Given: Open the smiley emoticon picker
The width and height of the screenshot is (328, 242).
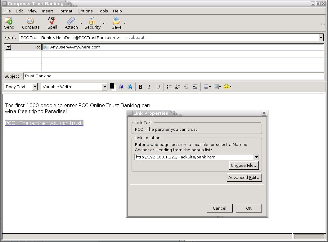Looking at the screenshot, I should [227, 87].
